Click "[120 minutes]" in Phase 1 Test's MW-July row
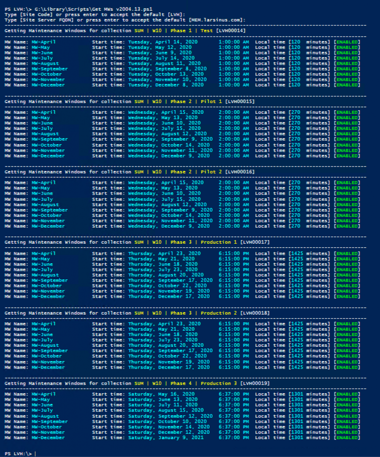The image size is (380, 457). [x=309, y=58]
